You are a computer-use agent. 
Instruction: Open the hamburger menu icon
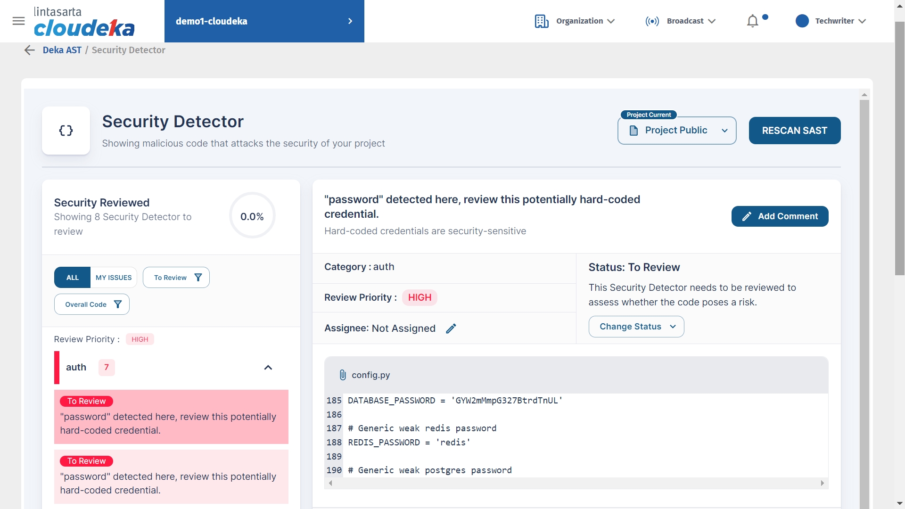(18, 21)
